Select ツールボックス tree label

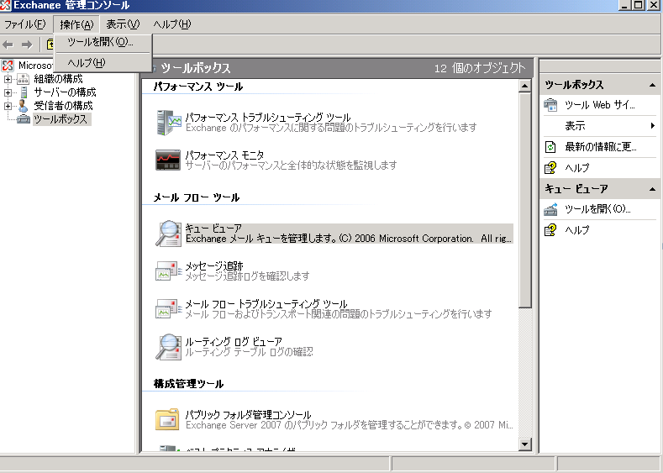[61, 119]
